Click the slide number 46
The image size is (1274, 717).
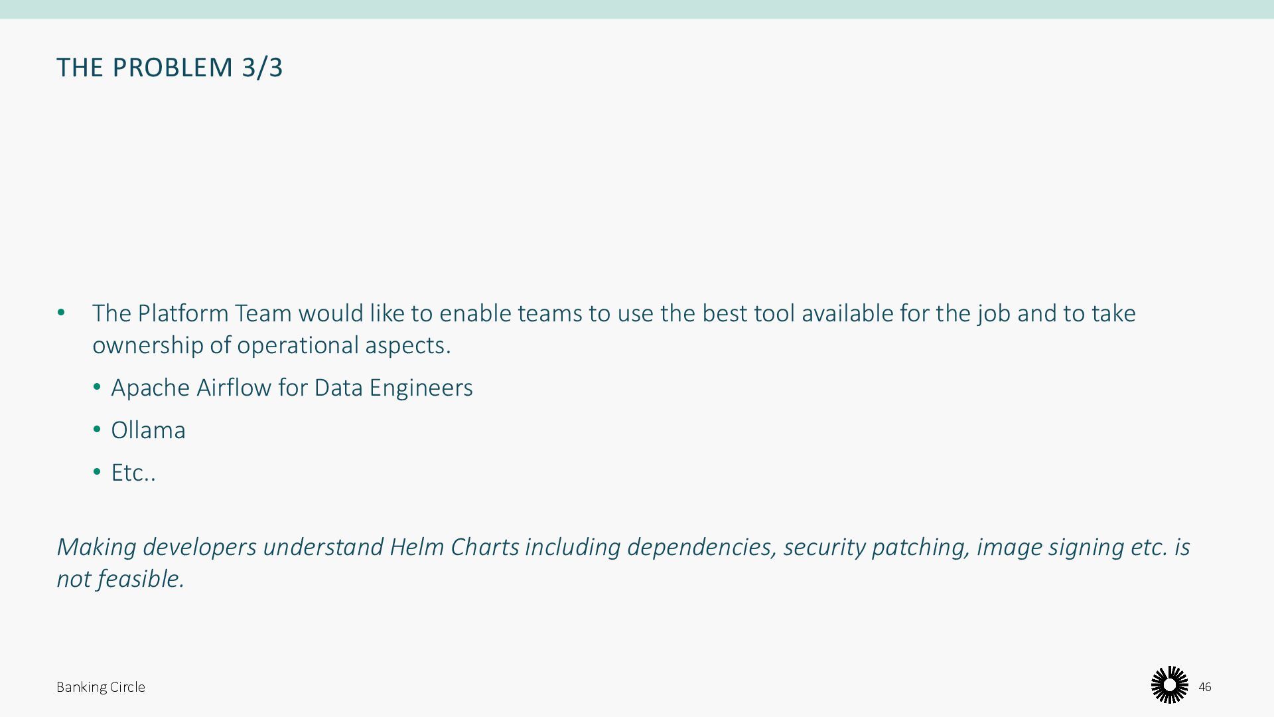point(1205,687)
